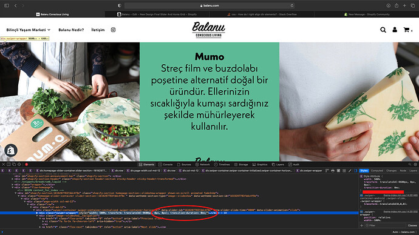Switch to the Stack Overflow tab
419x235 pixels.
pyautogui.click(x=262, y=15)
